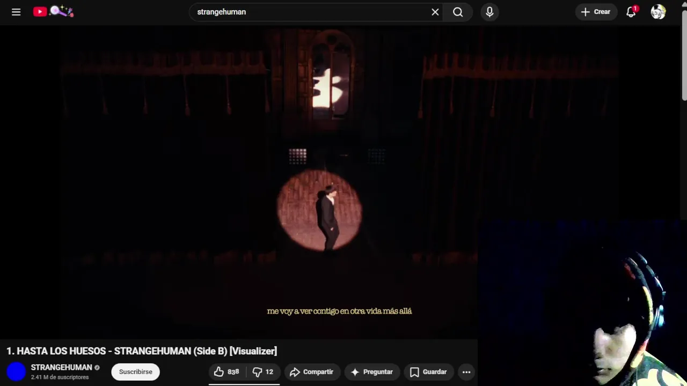
Task: Ask about the video with Preguntar
Action: pos(372,372)
